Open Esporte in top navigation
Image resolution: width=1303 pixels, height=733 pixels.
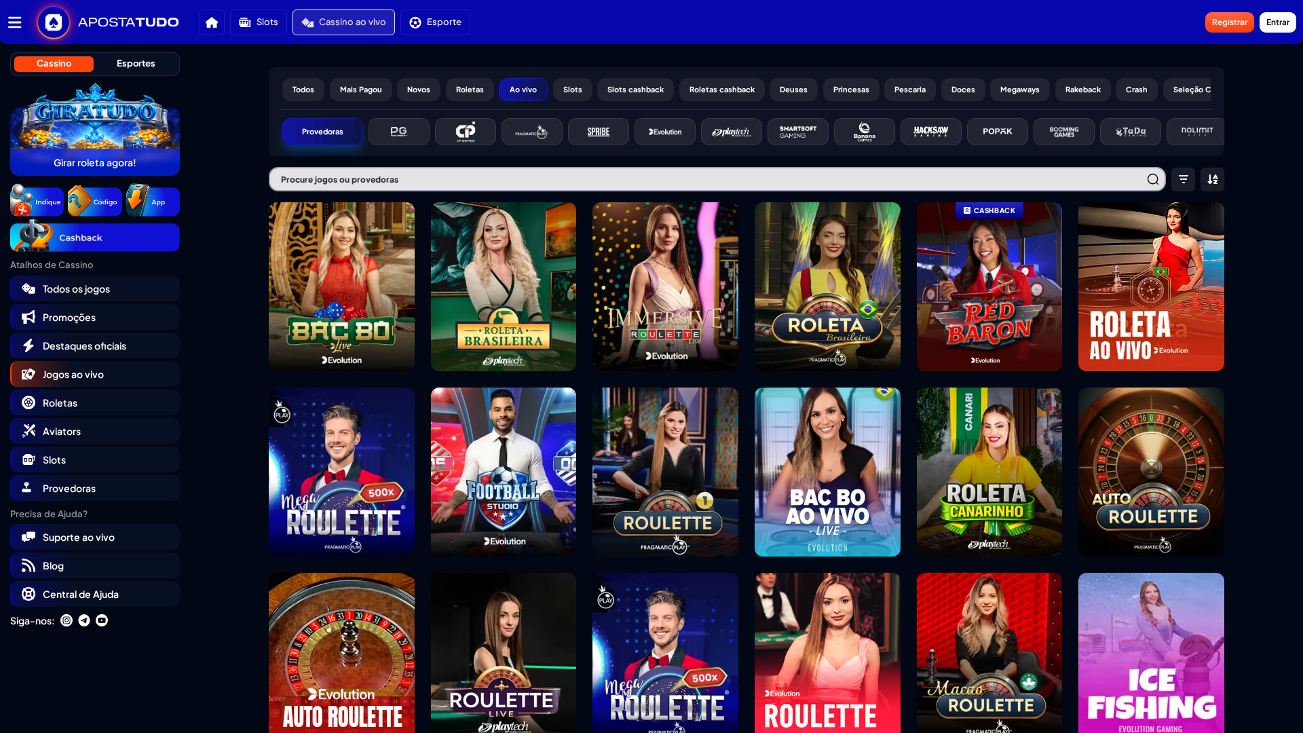(435, 22)
